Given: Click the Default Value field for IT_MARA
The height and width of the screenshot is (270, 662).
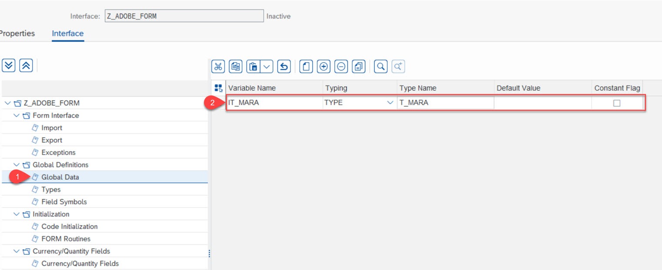Looking at the screenshot, I should coord(543,102).
